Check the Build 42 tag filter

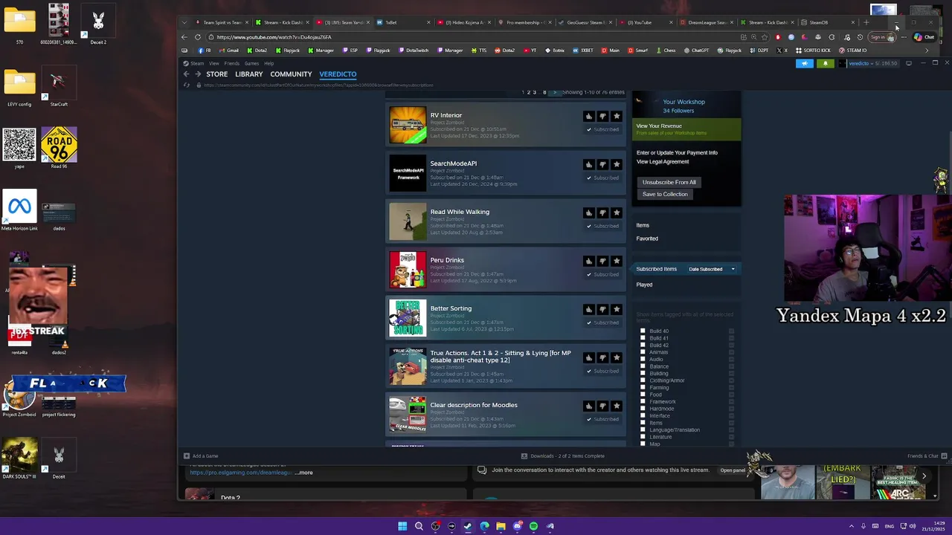[x=643, y=346]
